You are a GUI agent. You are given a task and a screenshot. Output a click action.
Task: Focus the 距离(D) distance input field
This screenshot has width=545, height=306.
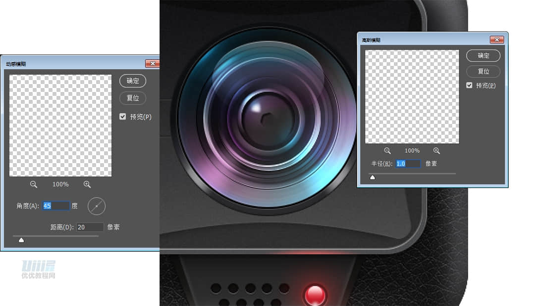[90, 227]
